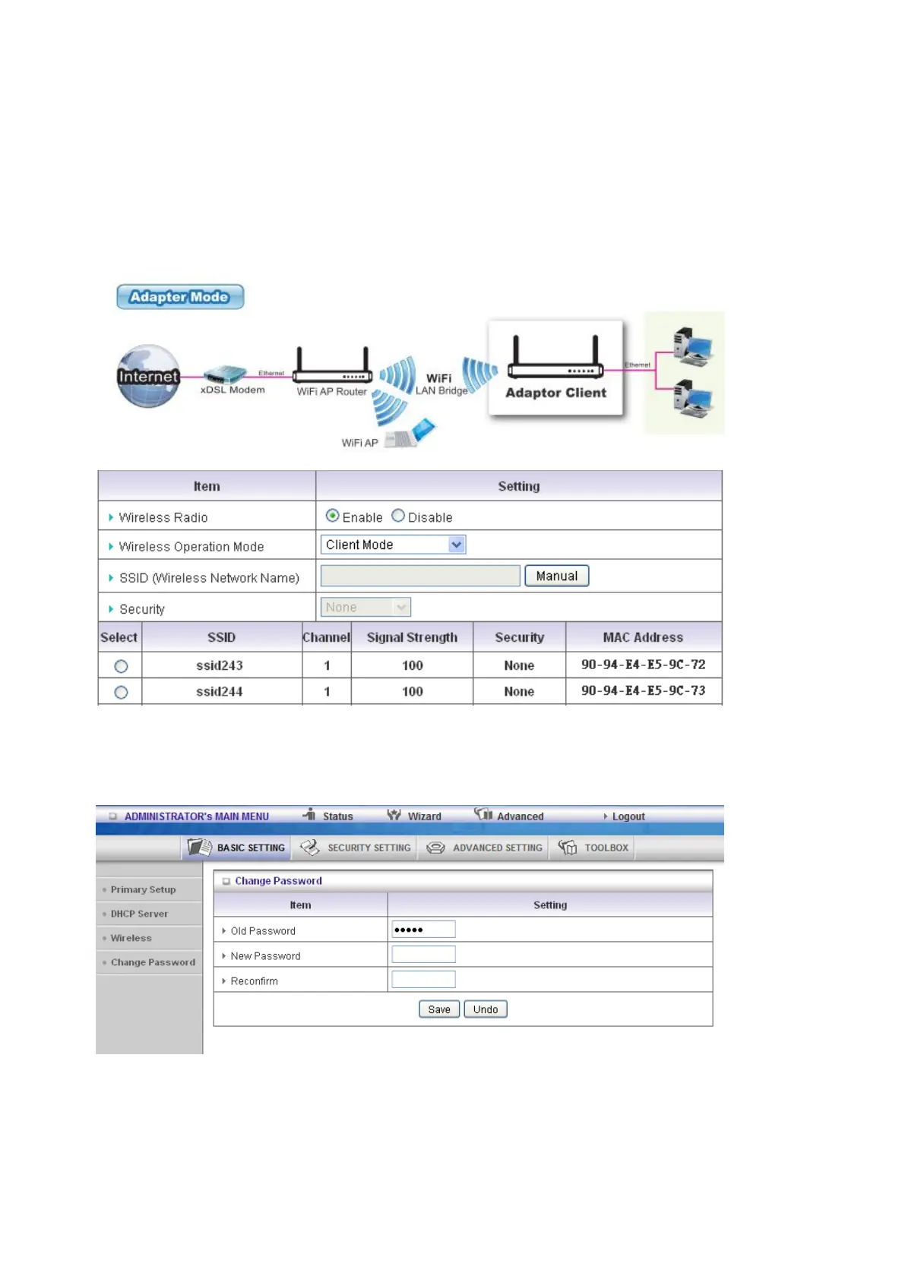Click the Manual SSID button
Image resolution: width=905 pixels, height=1279 pixels.
pyautogui.click(x=556, y=576)
